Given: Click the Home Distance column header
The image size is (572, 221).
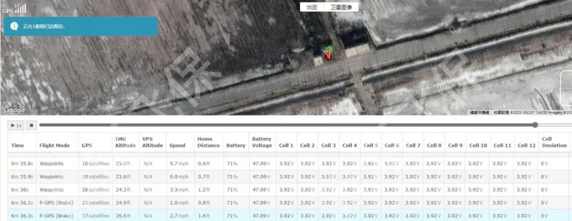Looking at the screenshot, I should [209, 142].
